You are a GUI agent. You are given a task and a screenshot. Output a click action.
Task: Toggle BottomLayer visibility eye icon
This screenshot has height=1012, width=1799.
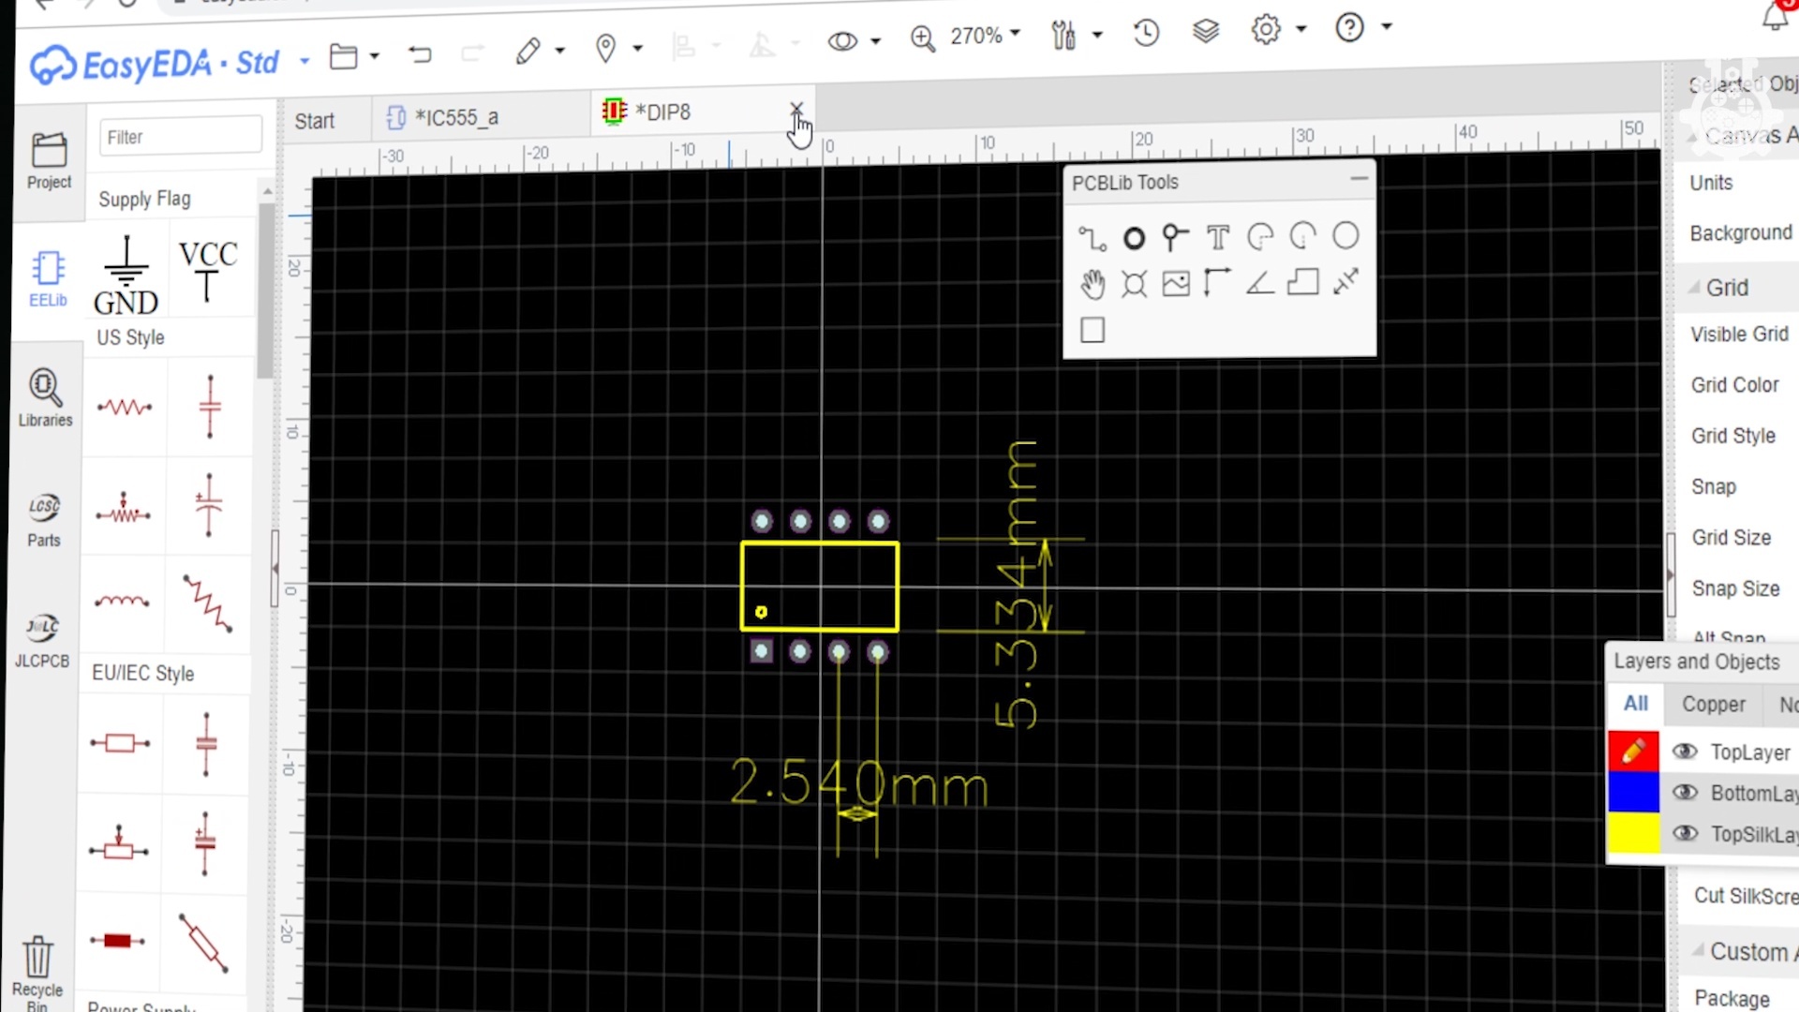(x=1686, y=792)
